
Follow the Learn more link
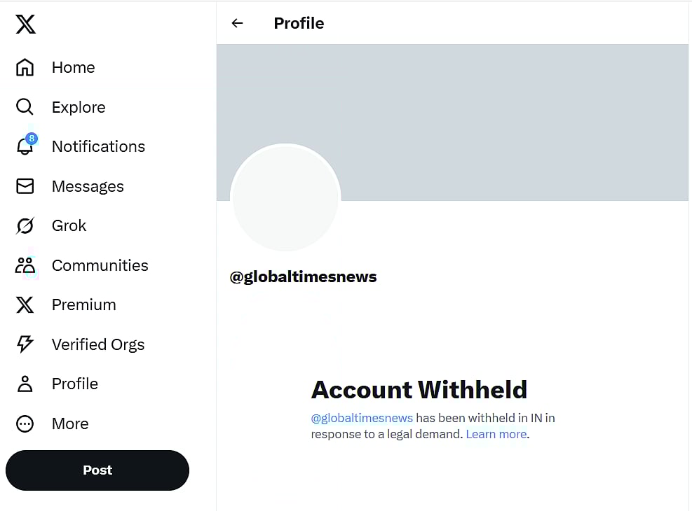point(496,434)
